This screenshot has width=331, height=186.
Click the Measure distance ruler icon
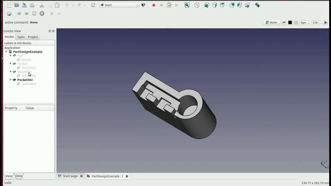257,5
